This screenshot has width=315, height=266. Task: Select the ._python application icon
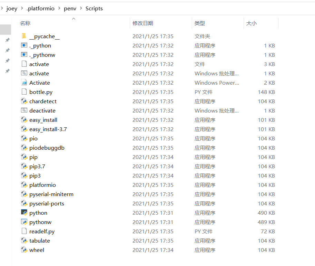(24, 45)
